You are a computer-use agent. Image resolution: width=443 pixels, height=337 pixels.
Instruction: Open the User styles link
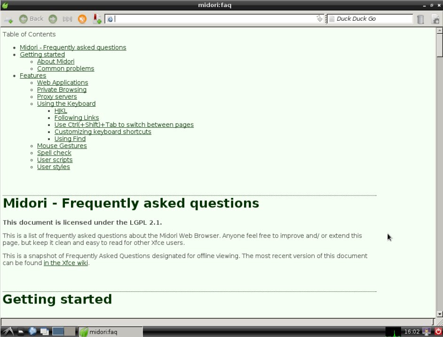click(54, 167)
